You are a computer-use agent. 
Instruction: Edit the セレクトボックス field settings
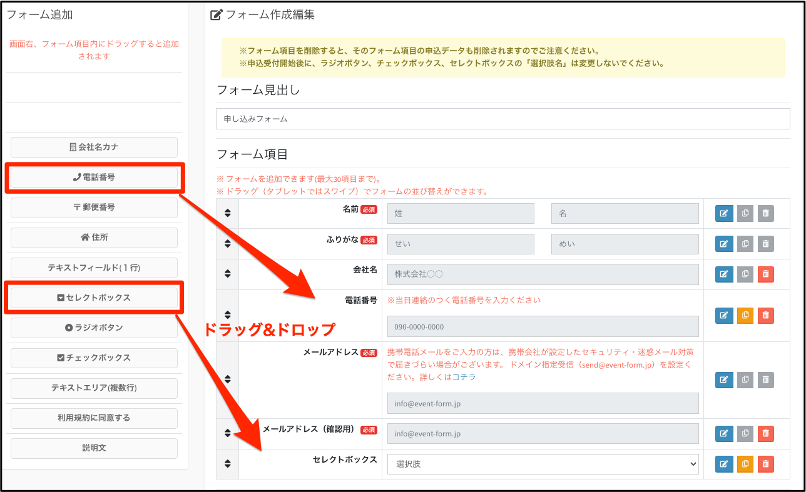[x=724, y=464]
